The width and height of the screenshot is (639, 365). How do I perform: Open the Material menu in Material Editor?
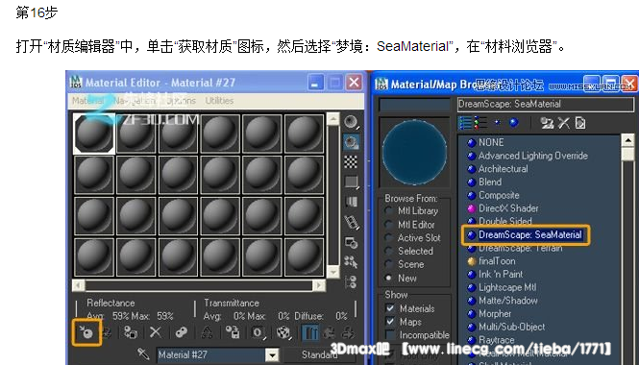pyautogui.click(x=87, y=101)
